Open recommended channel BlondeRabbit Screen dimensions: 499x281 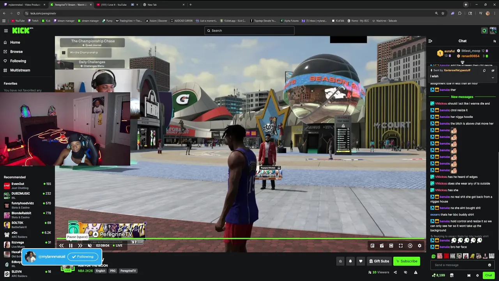27,215
